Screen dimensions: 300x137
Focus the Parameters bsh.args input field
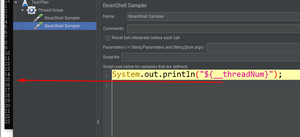(253, 47)
